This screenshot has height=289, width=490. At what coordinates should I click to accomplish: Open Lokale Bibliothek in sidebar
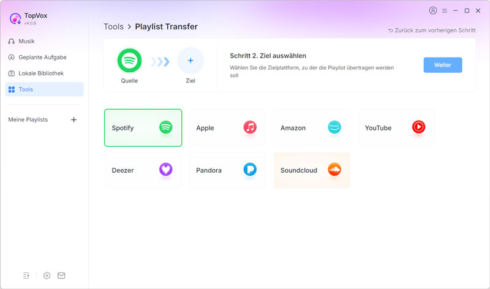44,73
